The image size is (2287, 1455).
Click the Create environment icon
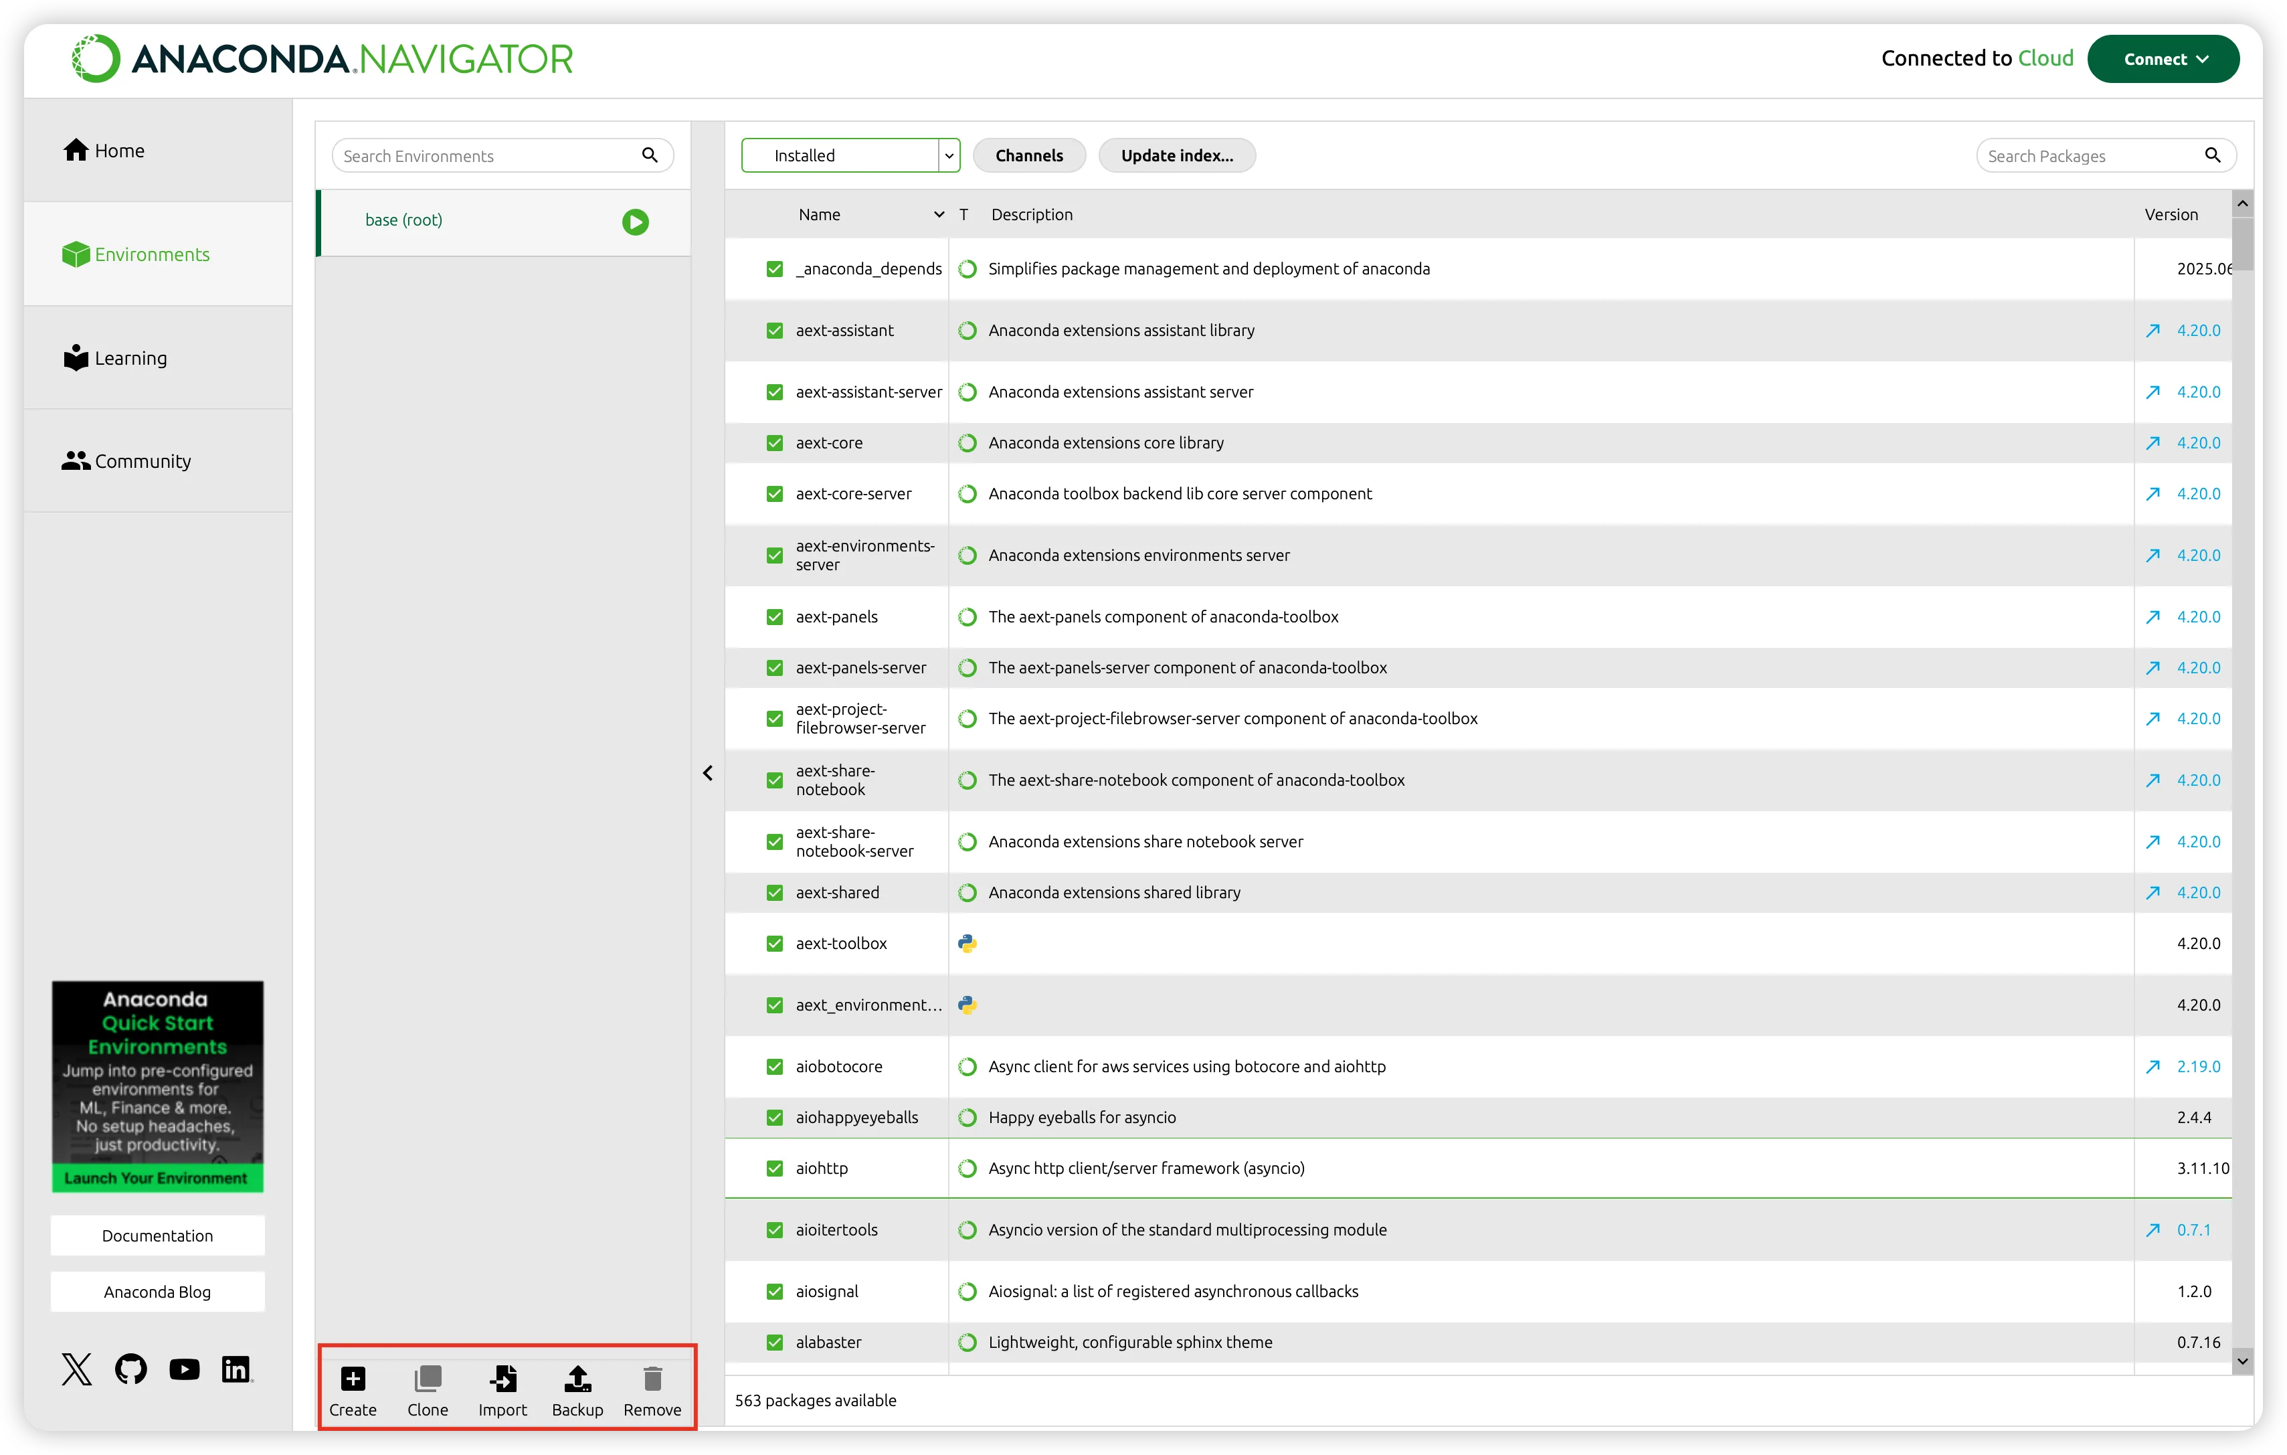(x=353, y=1378)
